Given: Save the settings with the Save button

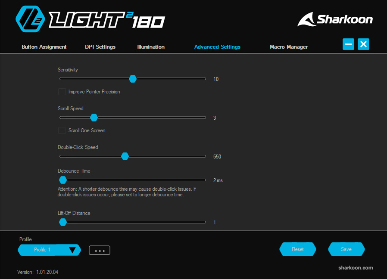Looking at the screenshot, I should pos(346,249).
